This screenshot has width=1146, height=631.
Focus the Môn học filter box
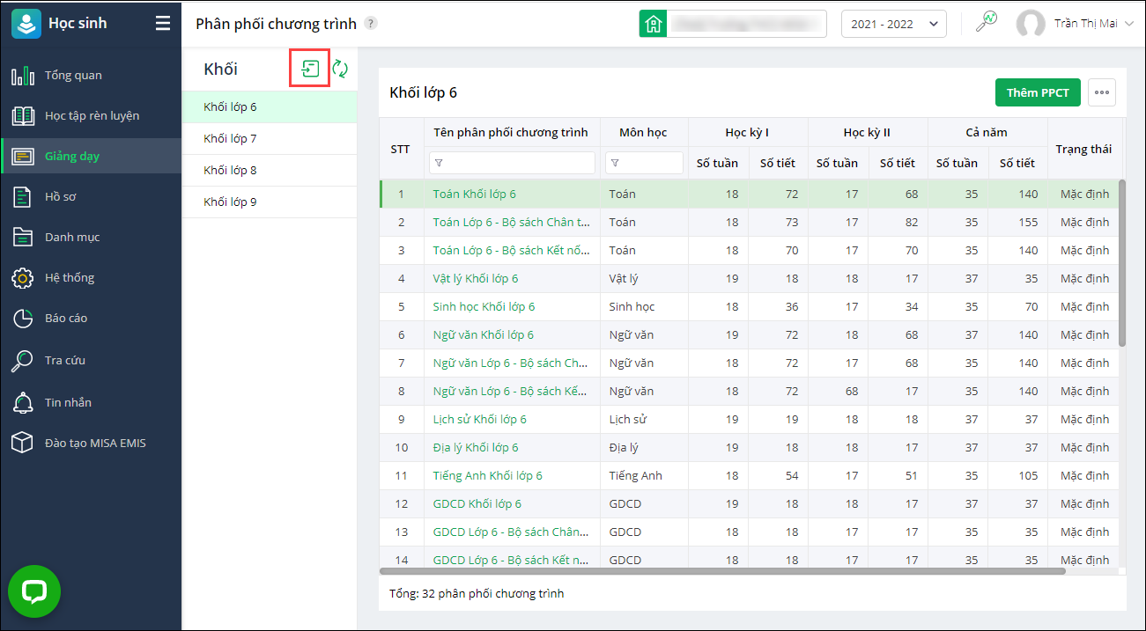644,163
